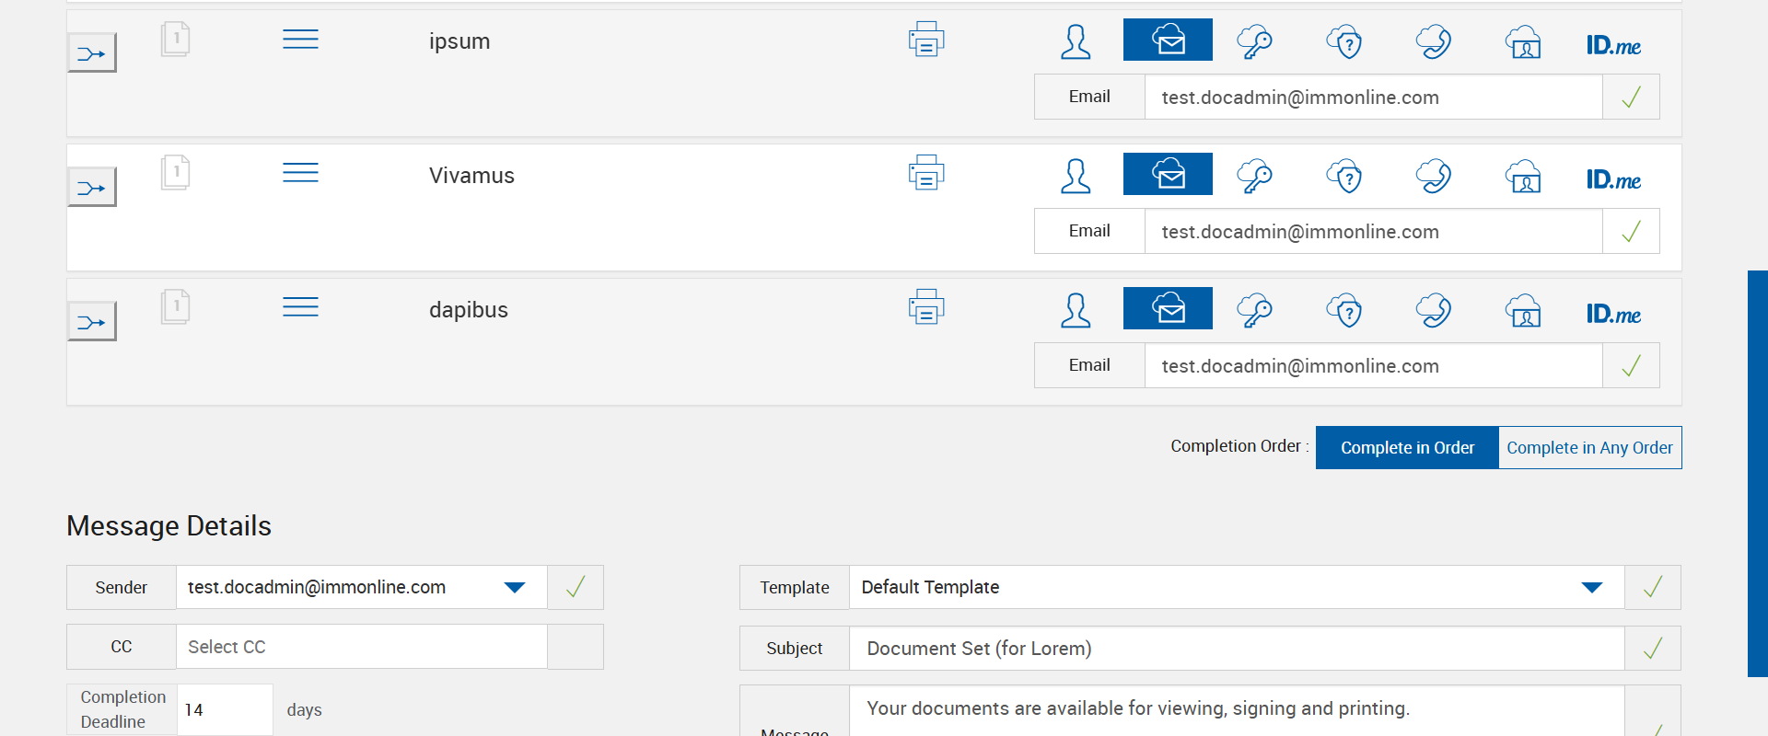Choose the phone authentication icon for Vivamus
Viewport: 1768px width, 736px height.
click(1434, 176)
